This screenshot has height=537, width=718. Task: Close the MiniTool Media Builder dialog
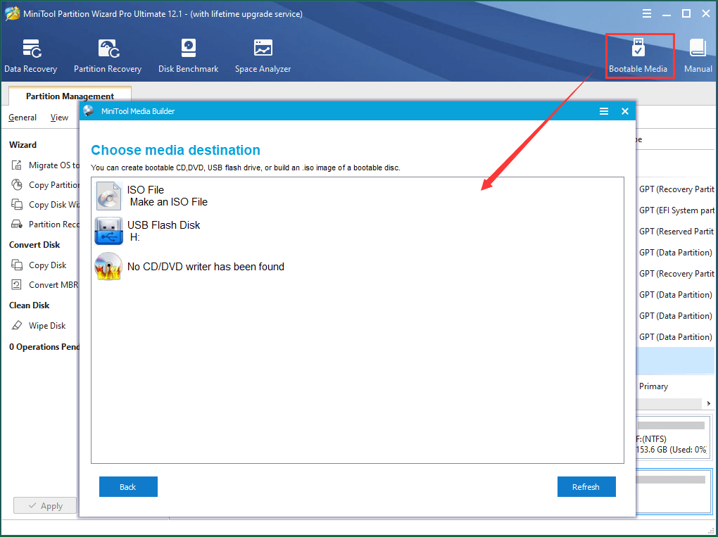point(625,111)
